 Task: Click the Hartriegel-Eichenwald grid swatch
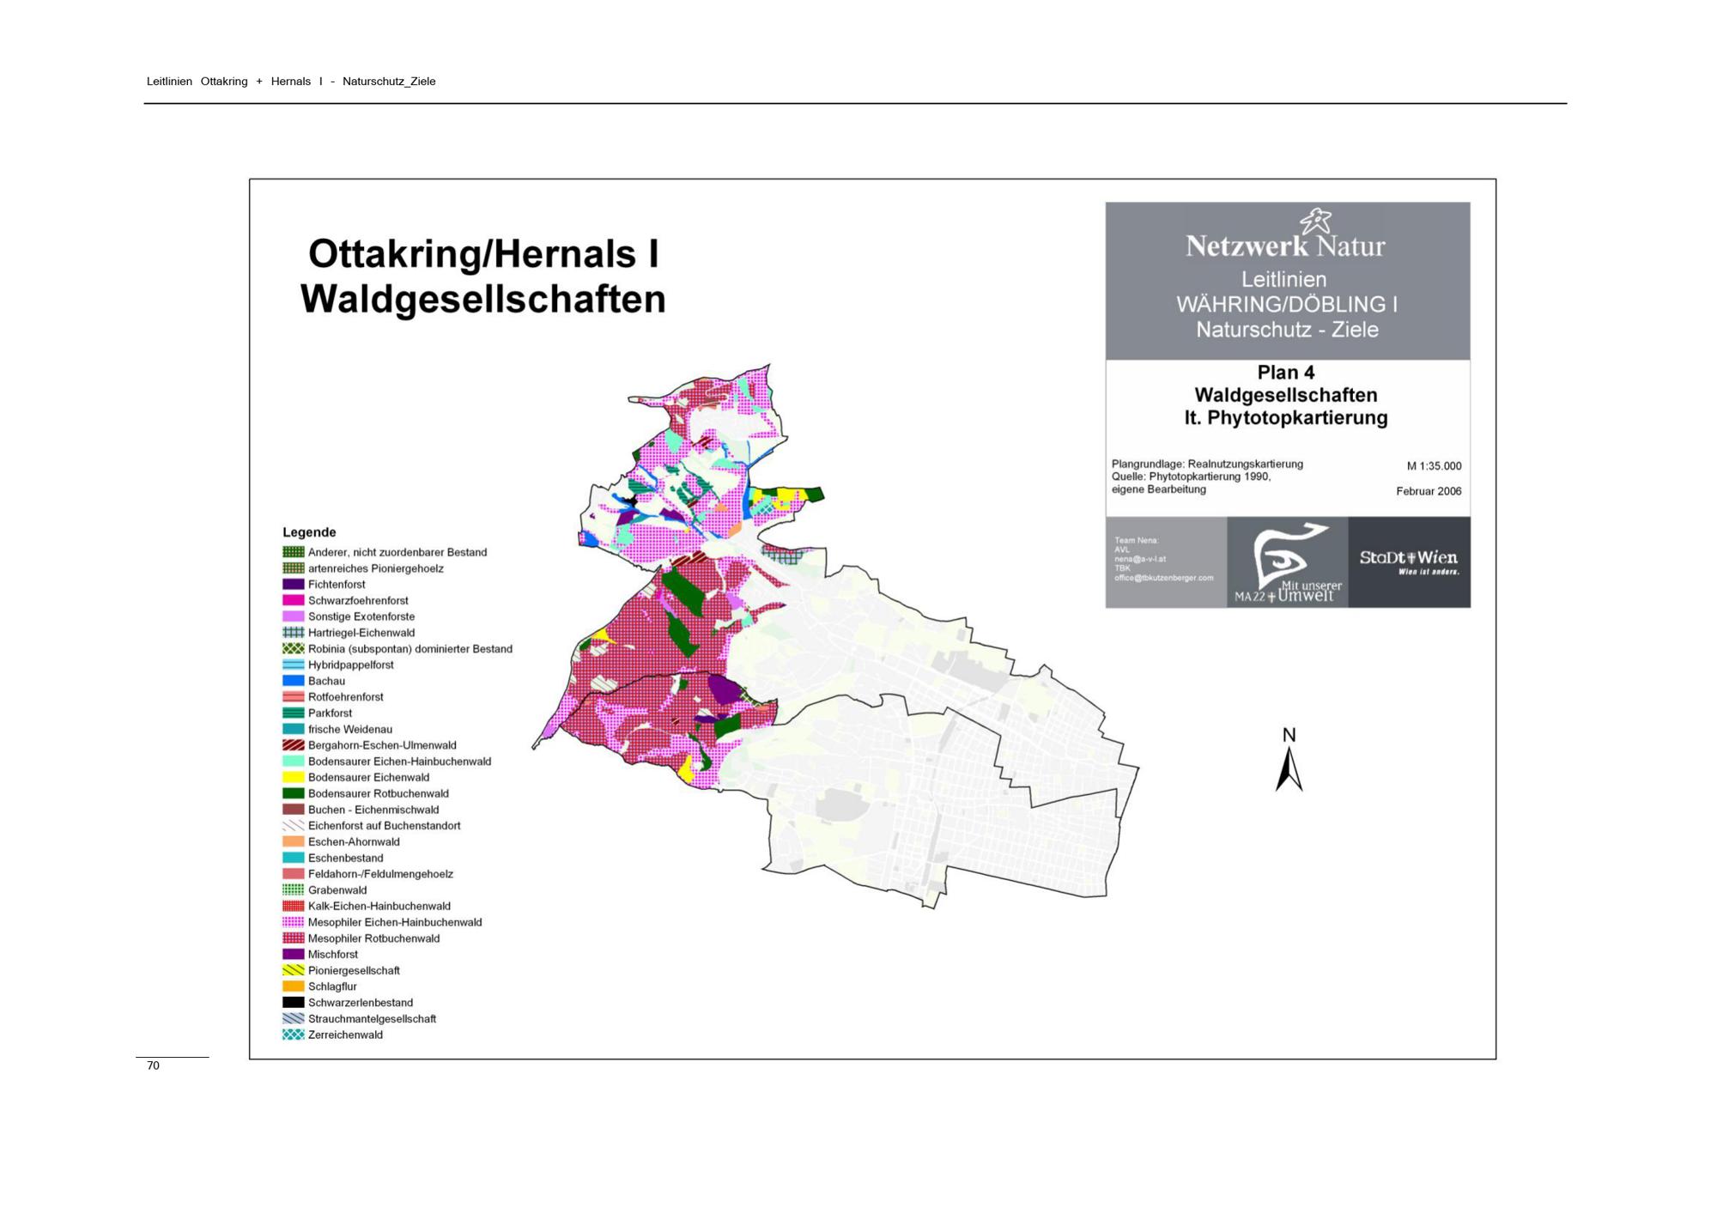[294, 633]
